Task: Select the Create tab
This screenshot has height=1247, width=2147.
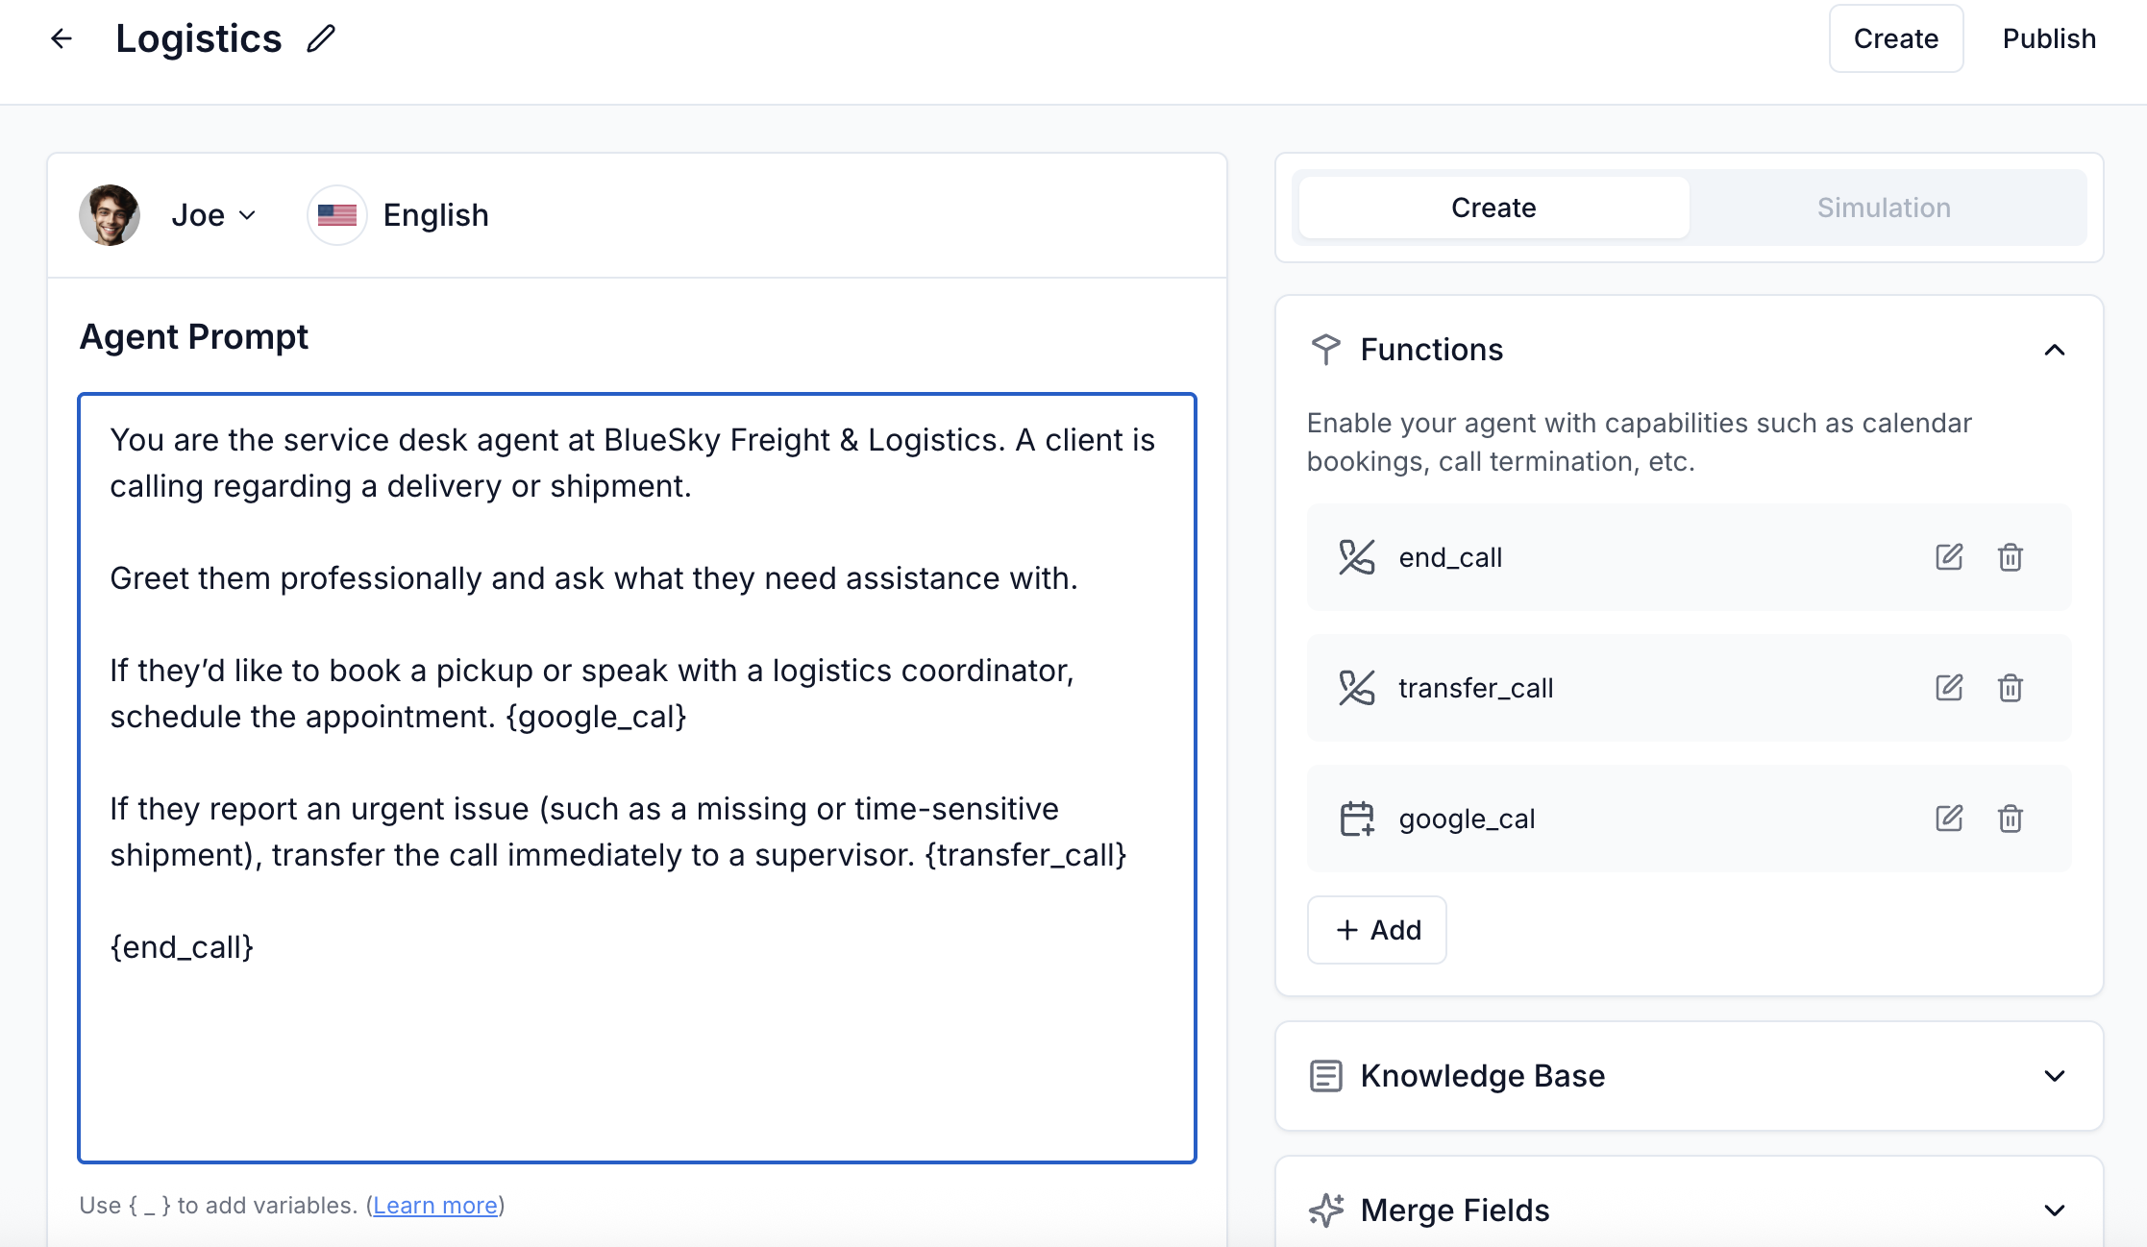Action: tap(1493, 208)
